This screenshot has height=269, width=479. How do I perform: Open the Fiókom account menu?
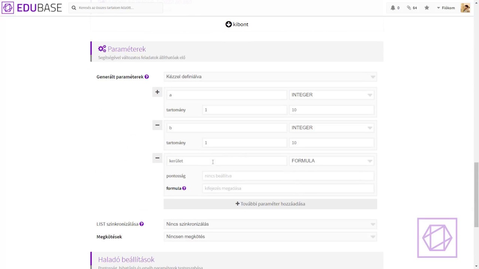pos(446,8)
